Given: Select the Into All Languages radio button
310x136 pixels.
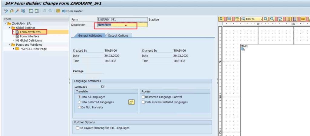Looking at the screenshot, I should [x=80, y=97].
